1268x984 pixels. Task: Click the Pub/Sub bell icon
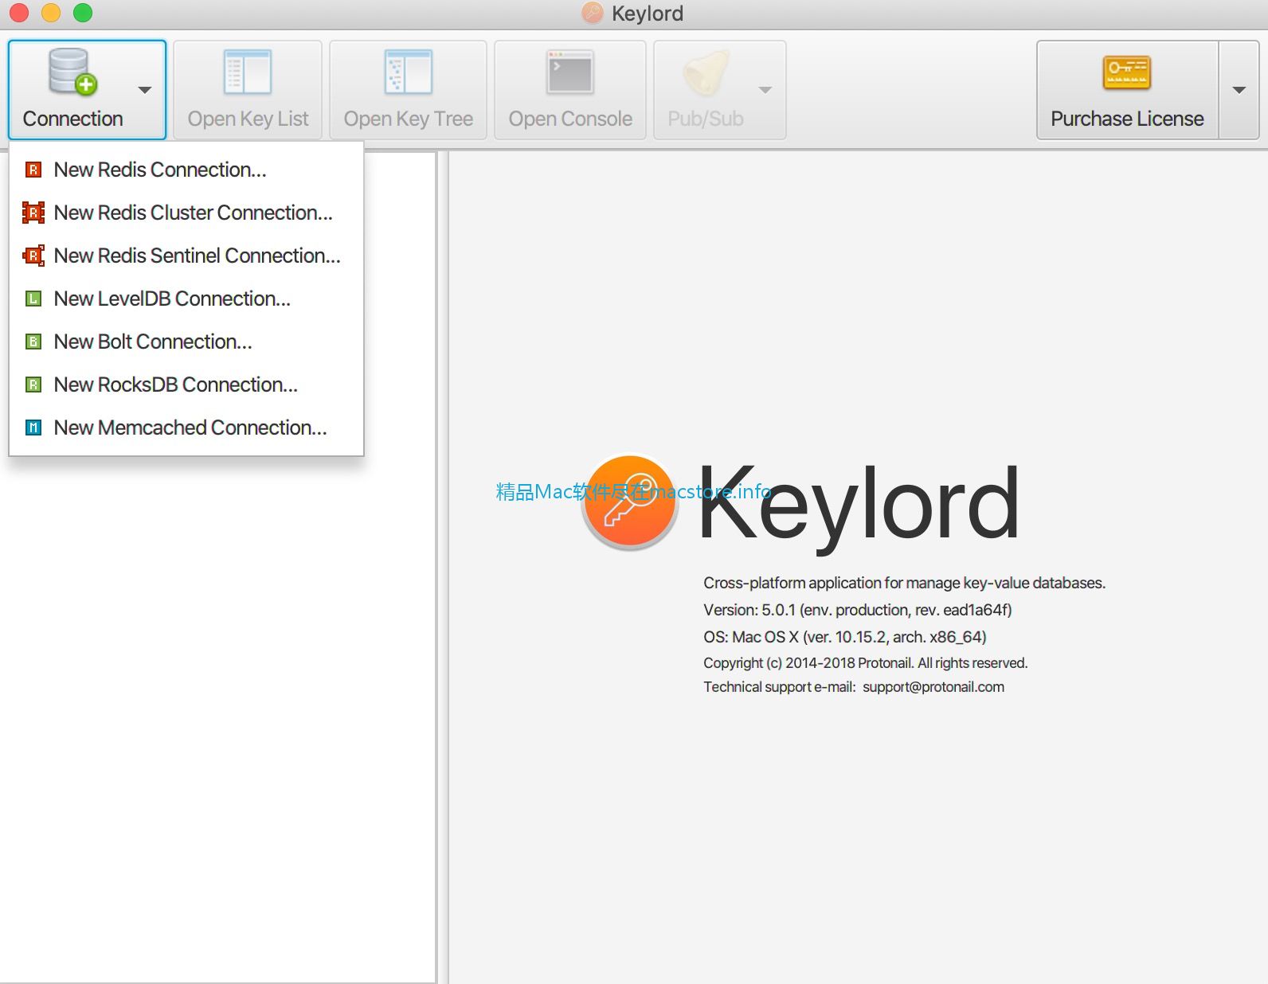point(706,72)
